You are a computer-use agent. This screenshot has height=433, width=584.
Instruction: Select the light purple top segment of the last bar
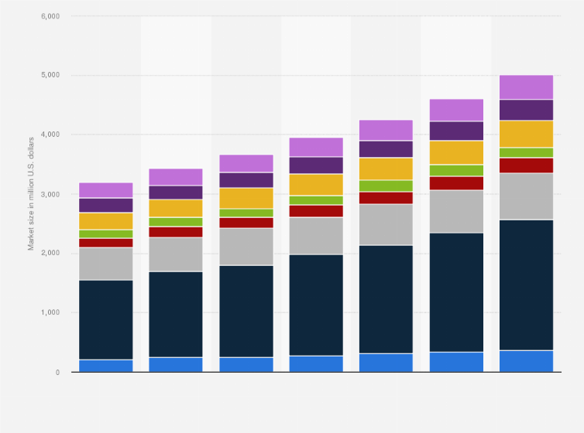526,87
